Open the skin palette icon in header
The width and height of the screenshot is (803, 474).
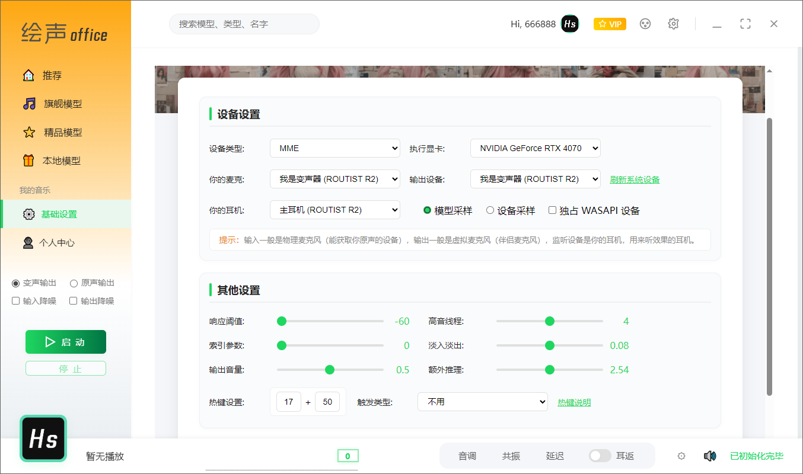point(645,24)
